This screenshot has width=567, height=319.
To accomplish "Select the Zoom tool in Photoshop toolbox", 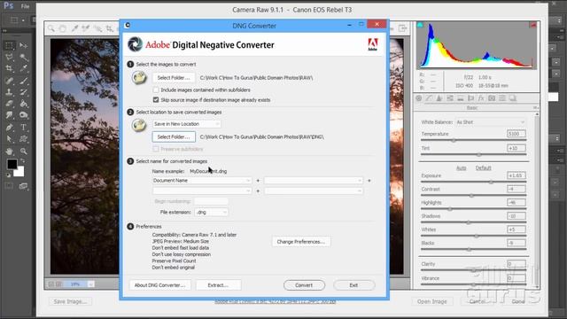I will pos(24,151).
